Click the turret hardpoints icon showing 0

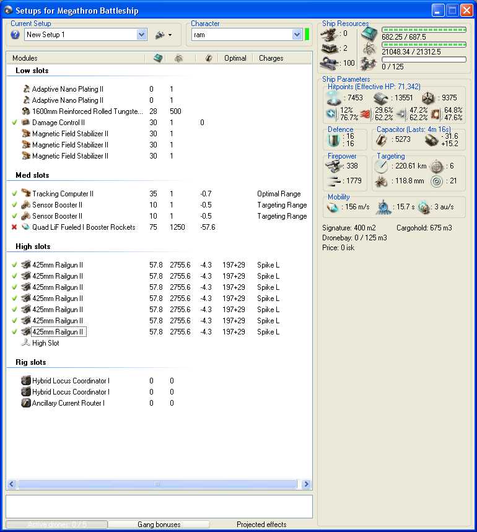(329, 34)
